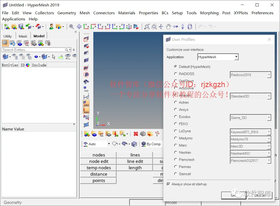
Task: Click the fit model zoom icon
Action: click(72, 27)
